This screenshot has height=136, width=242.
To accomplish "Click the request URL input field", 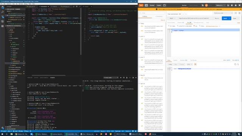I will pyautogui.click(x=196, y=19).
